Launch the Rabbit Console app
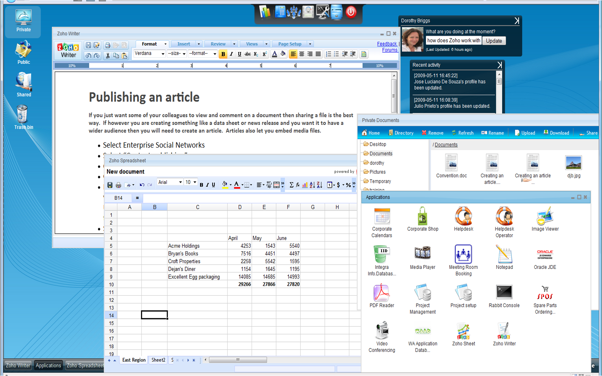602x376 pixels. click(x=504, y=296)
